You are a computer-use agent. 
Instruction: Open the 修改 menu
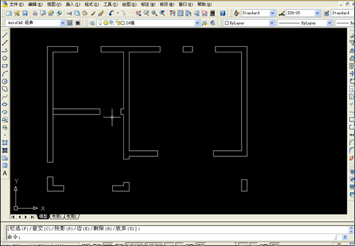tap(167, 4)
